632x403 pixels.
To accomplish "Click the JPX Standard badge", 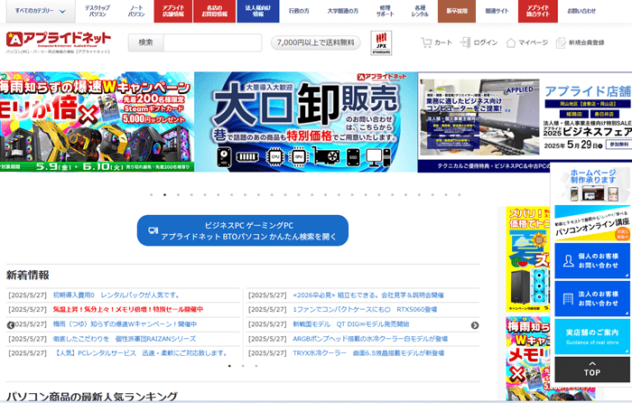I will tap(381, 42).
